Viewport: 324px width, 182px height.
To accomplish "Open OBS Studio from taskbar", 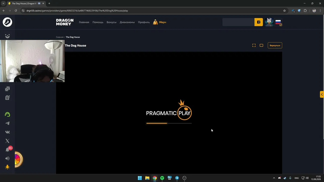I will 185,178.
